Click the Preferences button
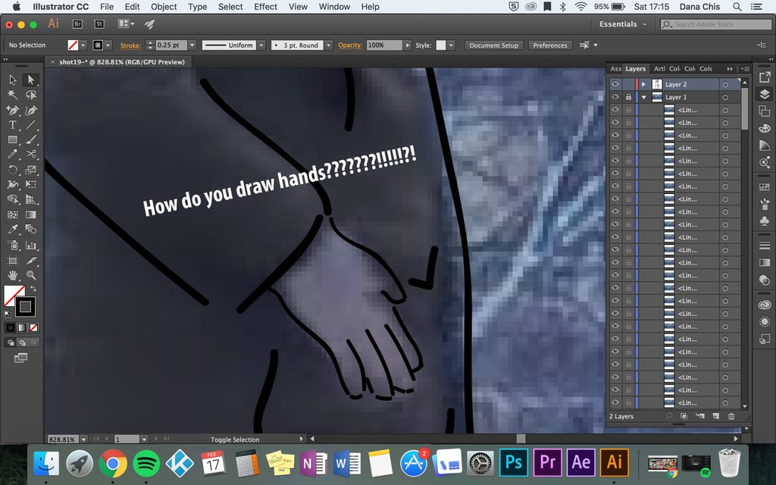Screen dimensions: 776x485 550,45
